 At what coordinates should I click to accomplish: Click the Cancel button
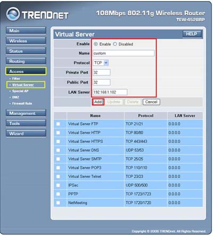[x=151, y=102]
